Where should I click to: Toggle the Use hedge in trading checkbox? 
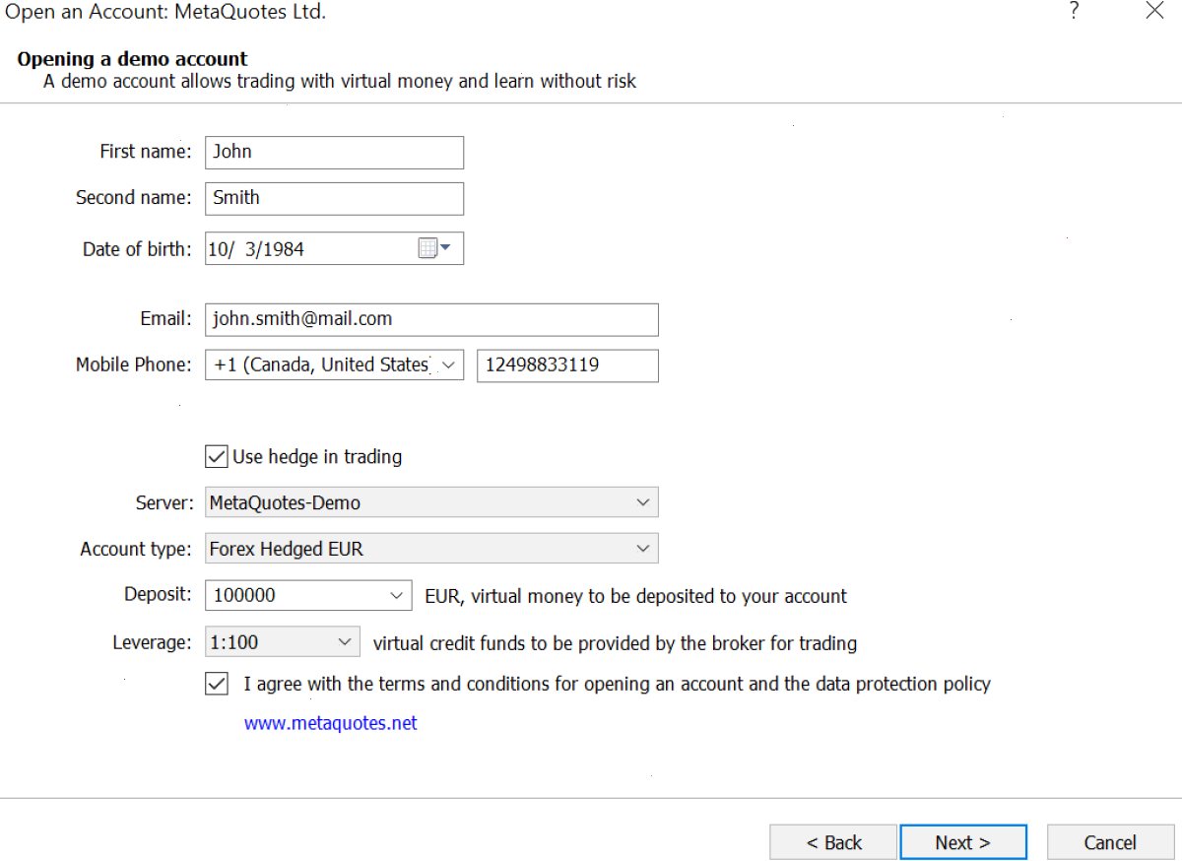click(x=217, y=456)
